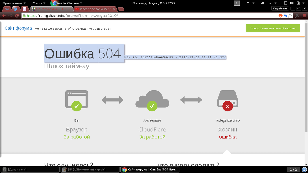Click the browser window icon with green check
The height and width of the screenshot is (173, 308).
76,101
